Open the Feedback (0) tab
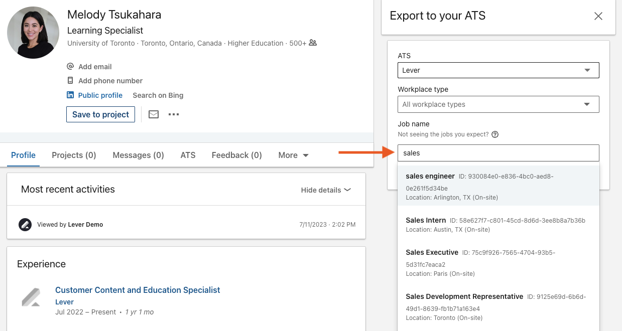The image size is (622, 331). pos(236,155)
